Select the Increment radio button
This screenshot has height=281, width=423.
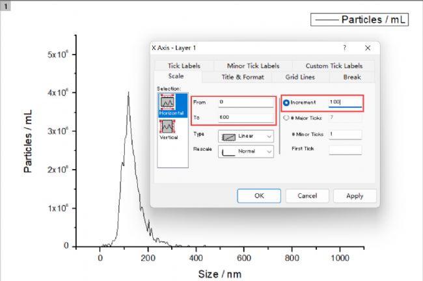[x=286, y=103]
